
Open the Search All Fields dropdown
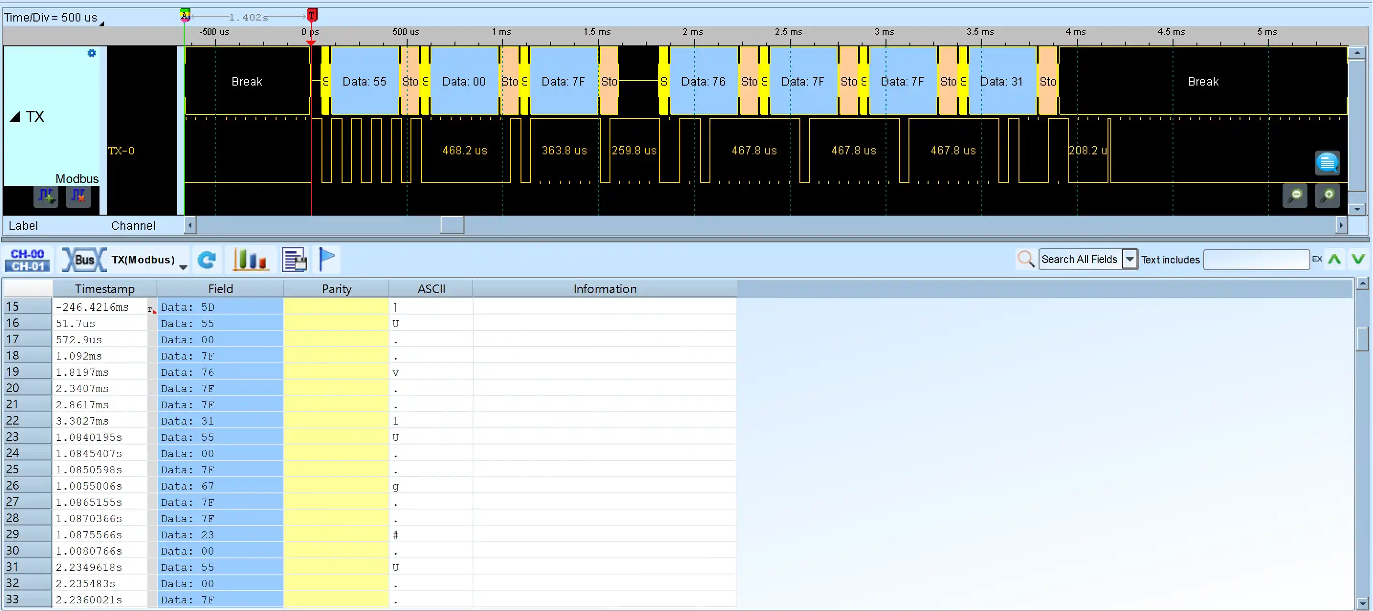pos(1129,260)
